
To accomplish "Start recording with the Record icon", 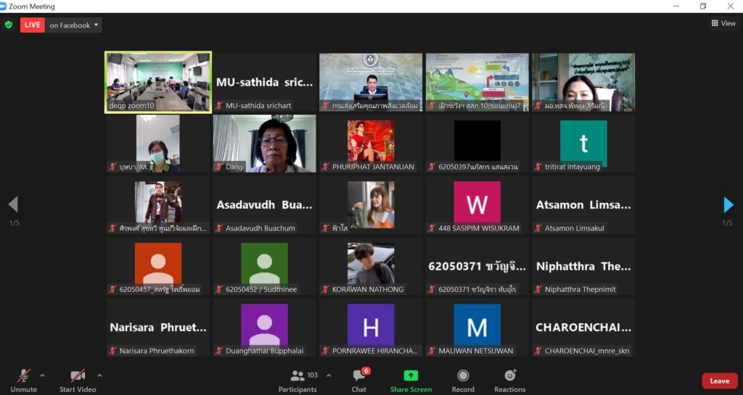I will point(463,376).
